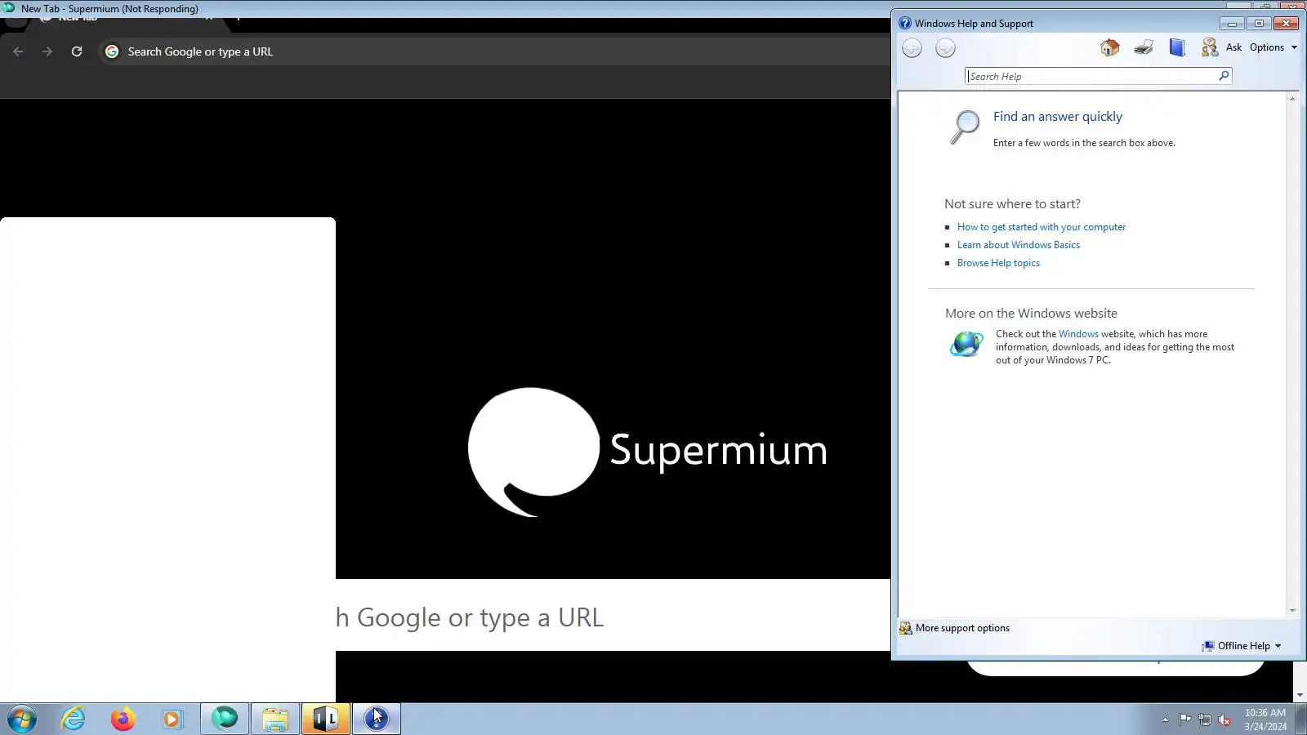Go forward in Windows Help and Support
Image resolution: width=1307 pixels, height=735 pixels.
click(x=945, y=48)
